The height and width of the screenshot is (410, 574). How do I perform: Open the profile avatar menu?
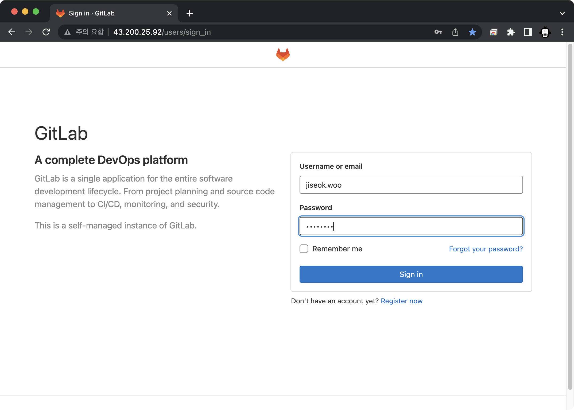(x=545, y=32)
